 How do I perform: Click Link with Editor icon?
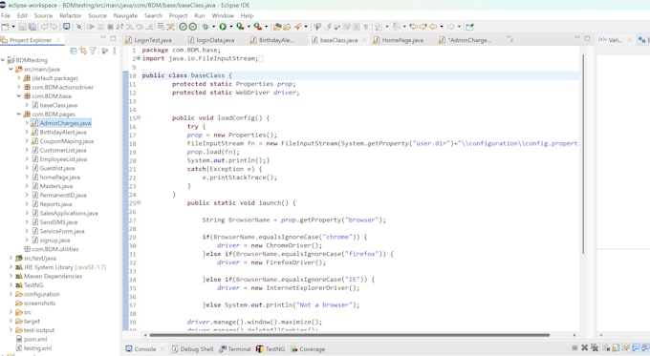tap(83, 51)
